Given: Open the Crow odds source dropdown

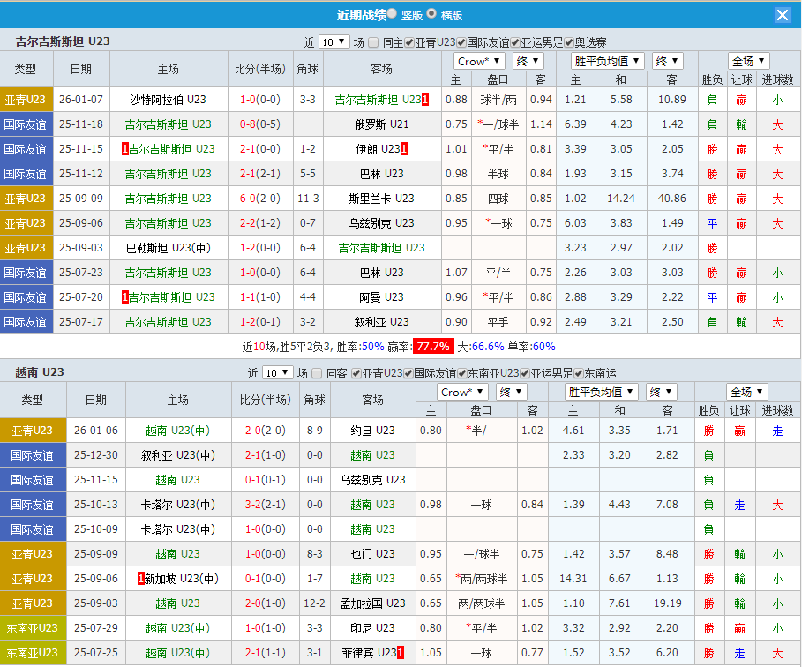Looking at the screenshot, I should click(478, 61).
